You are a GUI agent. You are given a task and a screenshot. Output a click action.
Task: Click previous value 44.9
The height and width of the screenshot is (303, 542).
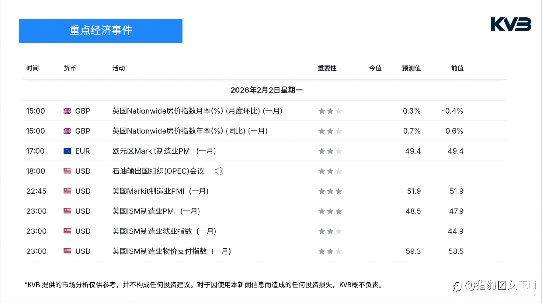(456, 231)
